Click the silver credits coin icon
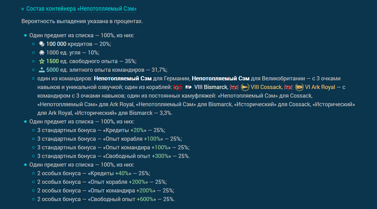 [x=42, y=44]
